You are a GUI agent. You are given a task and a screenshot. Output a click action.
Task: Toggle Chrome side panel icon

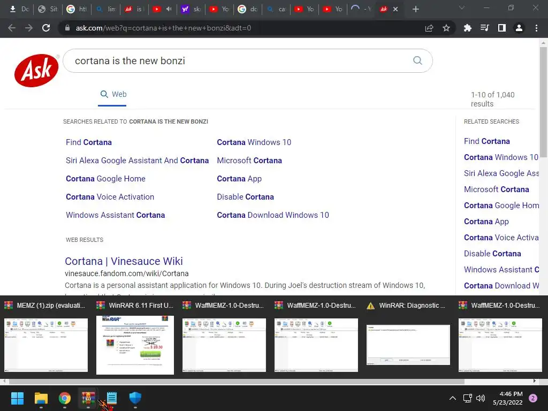pos(502,28)
